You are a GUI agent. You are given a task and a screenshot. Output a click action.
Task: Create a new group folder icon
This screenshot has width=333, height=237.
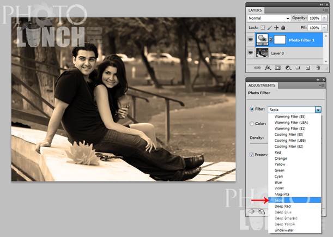298,68
